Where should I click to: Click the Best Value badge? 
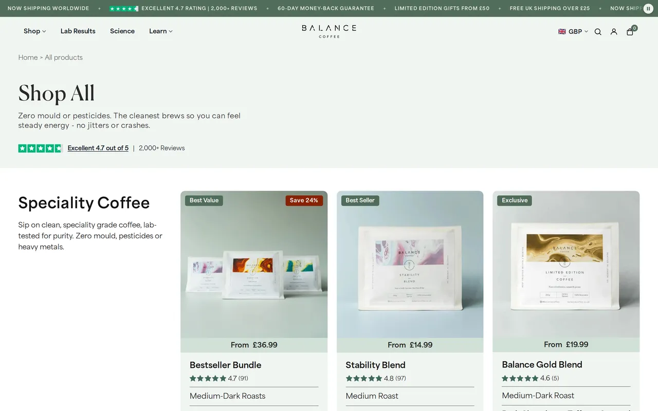pos(204,200)
